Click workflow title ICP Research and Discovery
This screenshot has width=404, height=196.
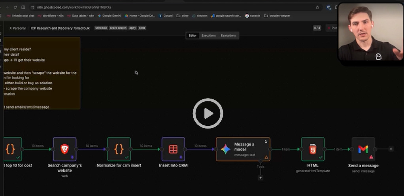[x=60, y=28]
